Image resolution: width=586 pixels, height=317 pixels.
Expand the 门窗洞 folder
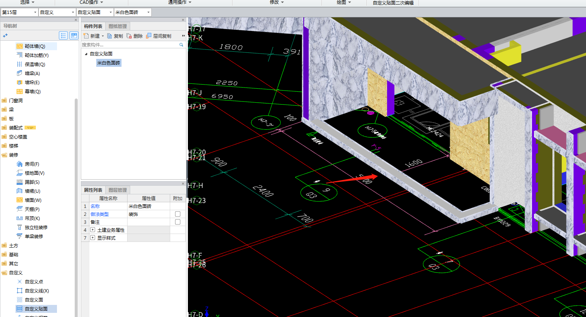click(x=4, y=100)
